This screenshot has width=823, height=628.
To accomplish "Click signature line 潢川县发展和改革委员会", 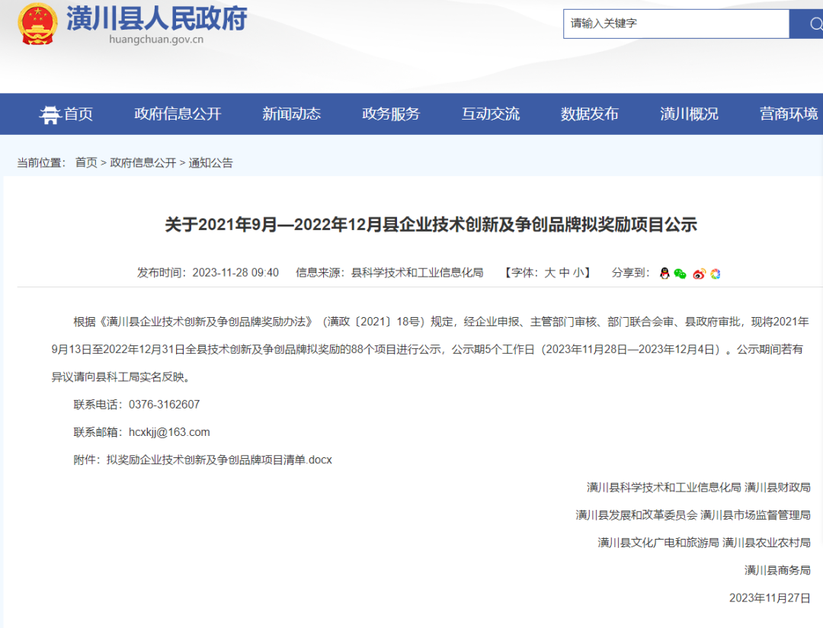I will 636,515.
